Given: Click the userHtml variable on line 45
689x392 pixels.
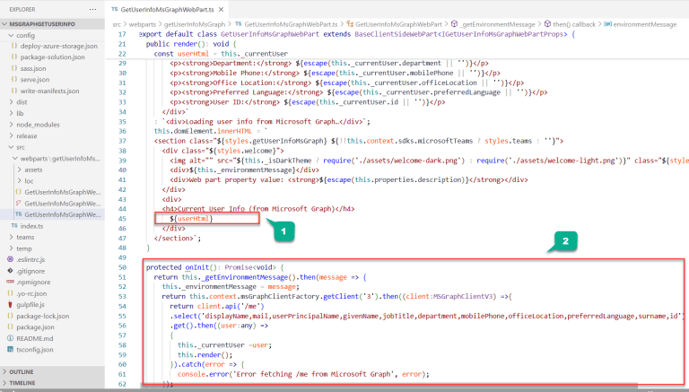Looking at the screenshot, I should tap(194, 218).
